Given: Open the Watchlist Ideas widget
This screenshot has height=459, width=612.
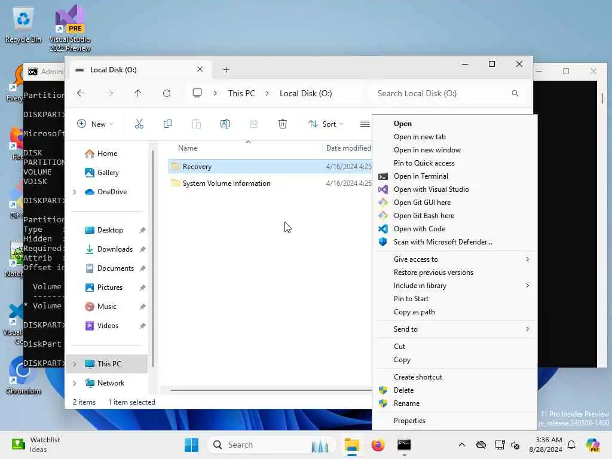Looking at the screenshot, I should click(35, 445).
